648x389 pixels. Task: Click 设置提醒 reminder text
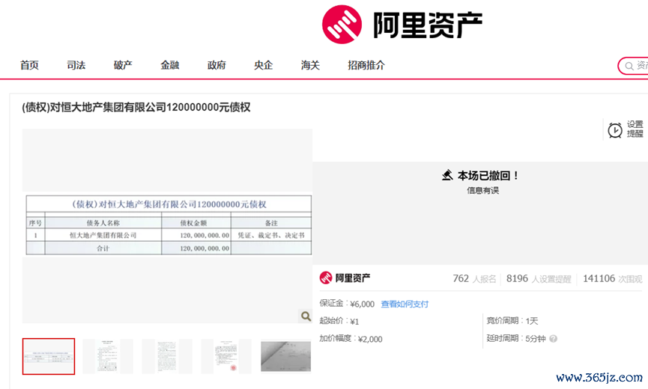pos(635,129)
